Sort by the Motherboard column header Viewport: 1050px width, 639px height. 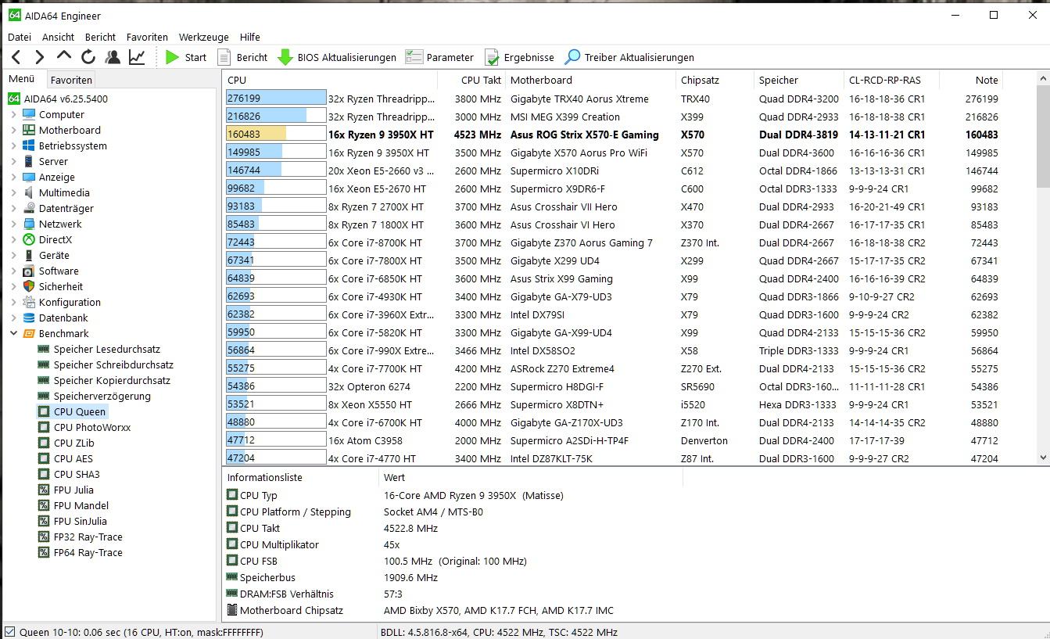click(590, 80)
